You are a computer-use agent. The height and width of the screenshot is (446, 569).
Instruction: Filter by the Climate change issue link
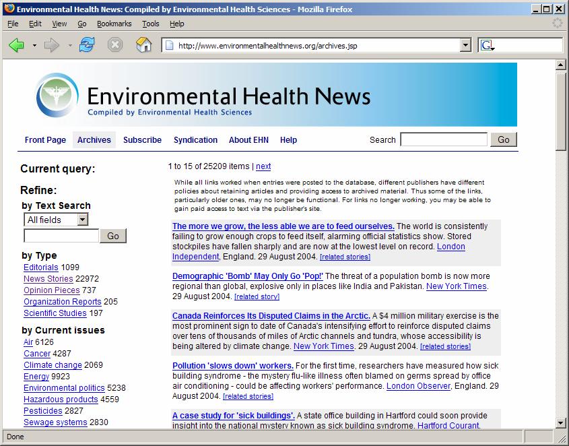(53, 365)
